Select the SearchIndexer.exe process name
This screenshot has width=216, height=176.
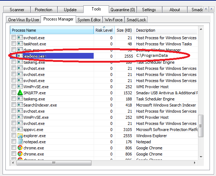coord(40,105)
